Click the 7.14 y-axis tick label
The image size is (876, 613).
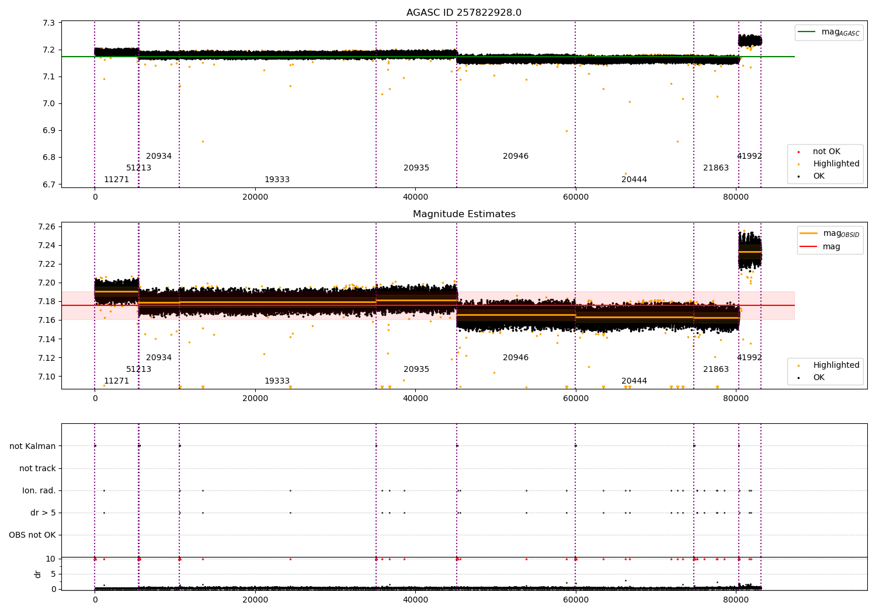point(46,339)
